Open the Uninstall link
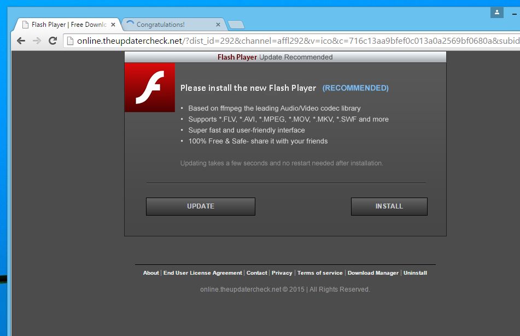The image size is (520, 336). click(415, 273)
